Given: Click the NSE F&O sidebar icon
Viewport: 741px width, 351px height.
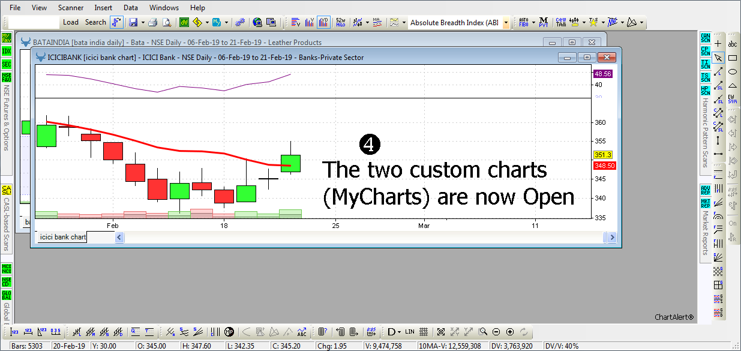Looking at the screenshot, I should (x=7, y=77).
